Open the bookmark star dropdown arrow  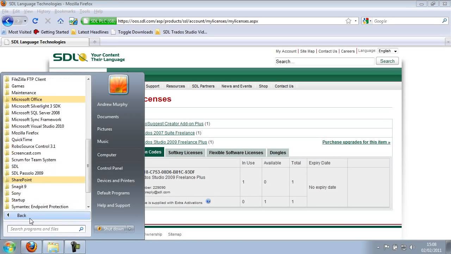(x=356, y=21)
